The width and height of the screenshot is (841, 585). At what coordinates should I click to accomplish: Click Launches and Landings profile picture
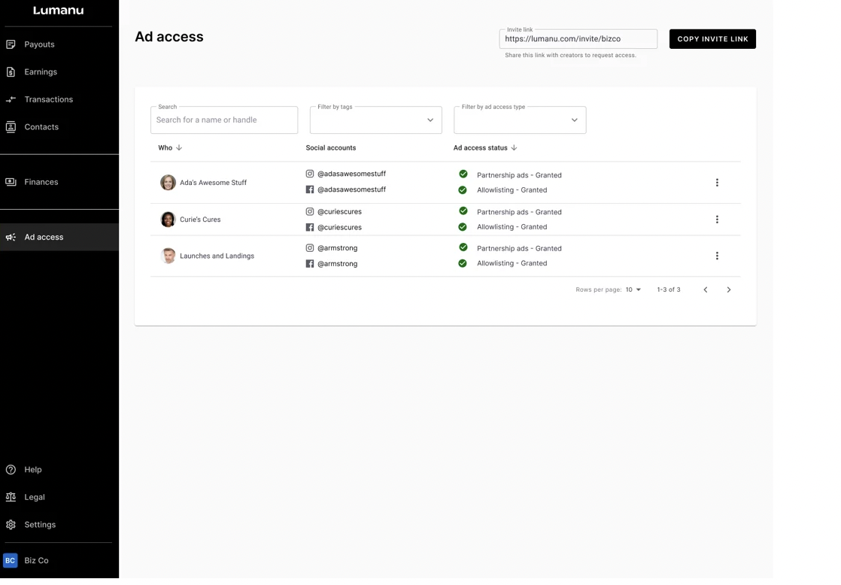coord(168,256)
